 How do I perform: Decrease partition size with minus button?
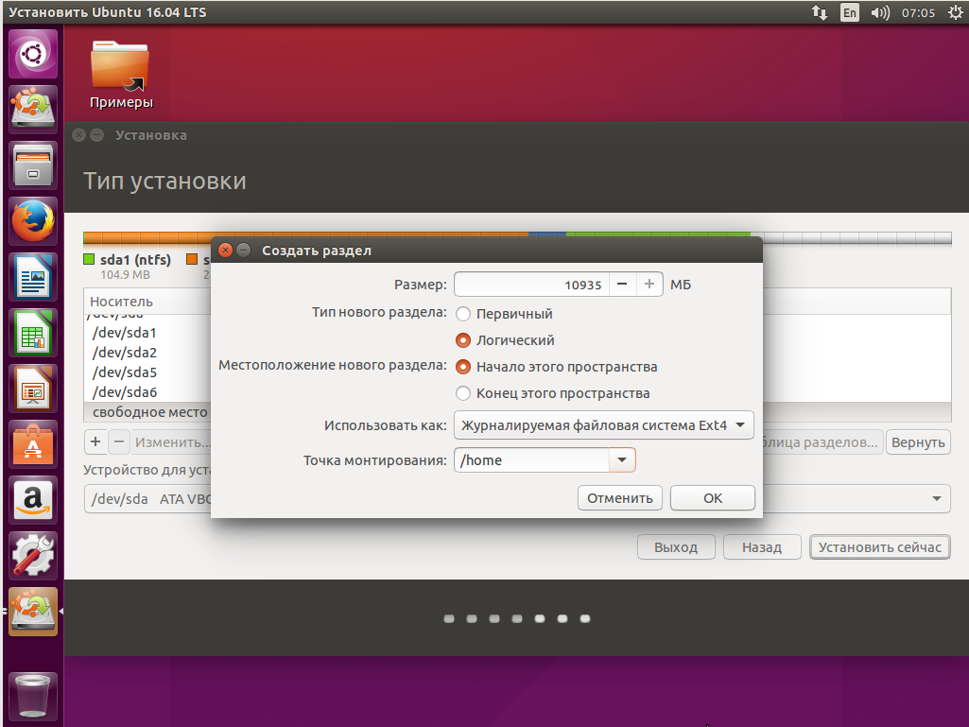pos(622,285)
